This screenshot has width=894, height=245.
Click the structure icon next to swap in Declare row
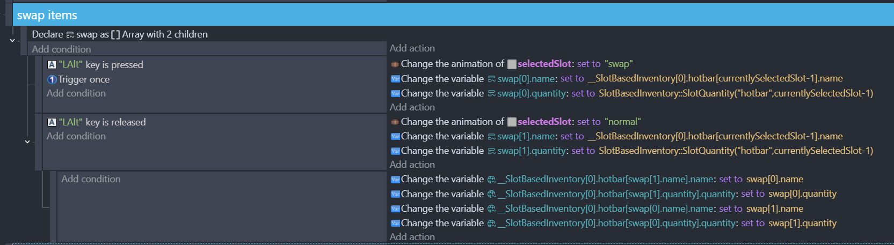(x=70, y=35)
